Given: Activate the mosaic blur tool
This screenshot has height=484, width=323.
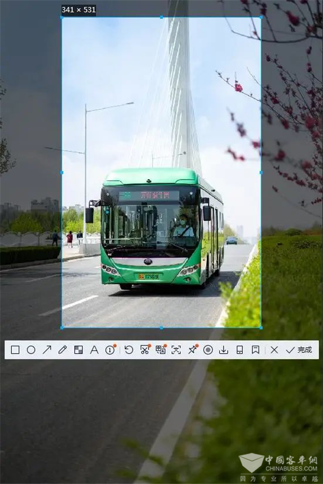Looking at the screenshot, I should [79, 350].
